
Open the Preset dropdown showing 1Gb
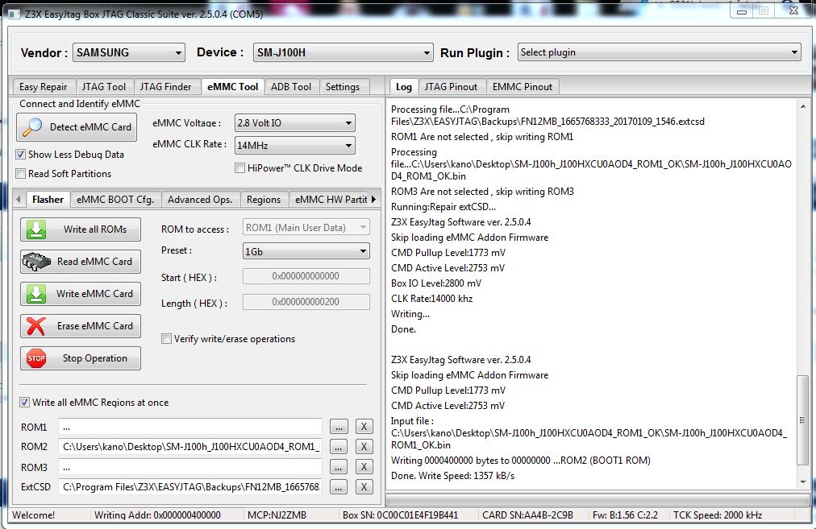306,251
